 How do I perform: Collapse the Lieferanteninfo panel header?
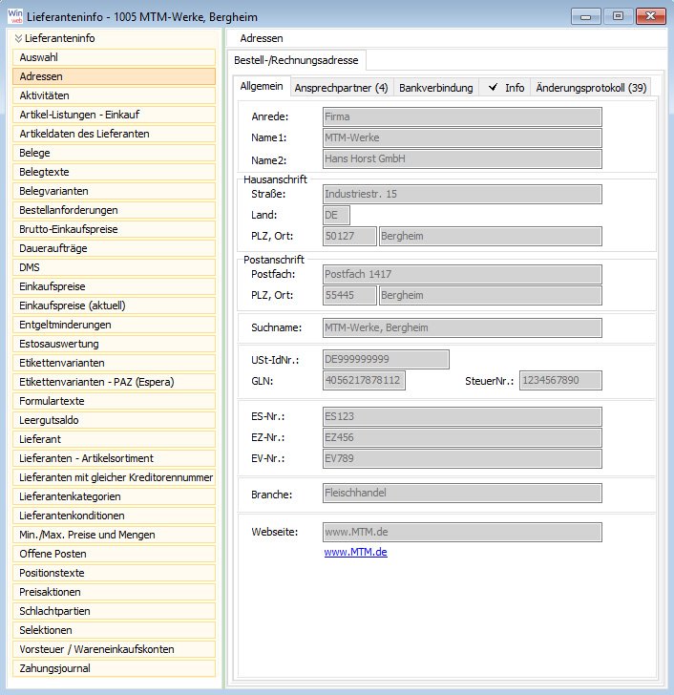(18, 38)
